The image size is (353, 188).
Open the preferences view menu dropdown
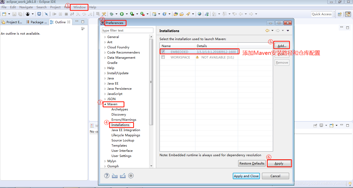pos(288,31)
